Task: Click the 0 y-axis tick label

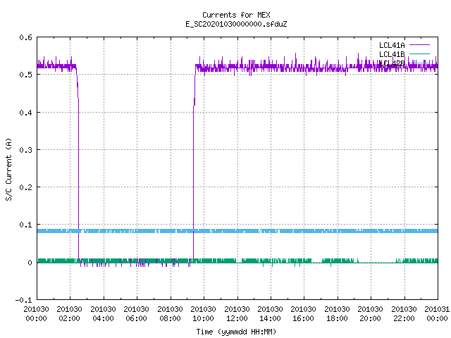Action: pyautogui.click(x=30, y=263)
